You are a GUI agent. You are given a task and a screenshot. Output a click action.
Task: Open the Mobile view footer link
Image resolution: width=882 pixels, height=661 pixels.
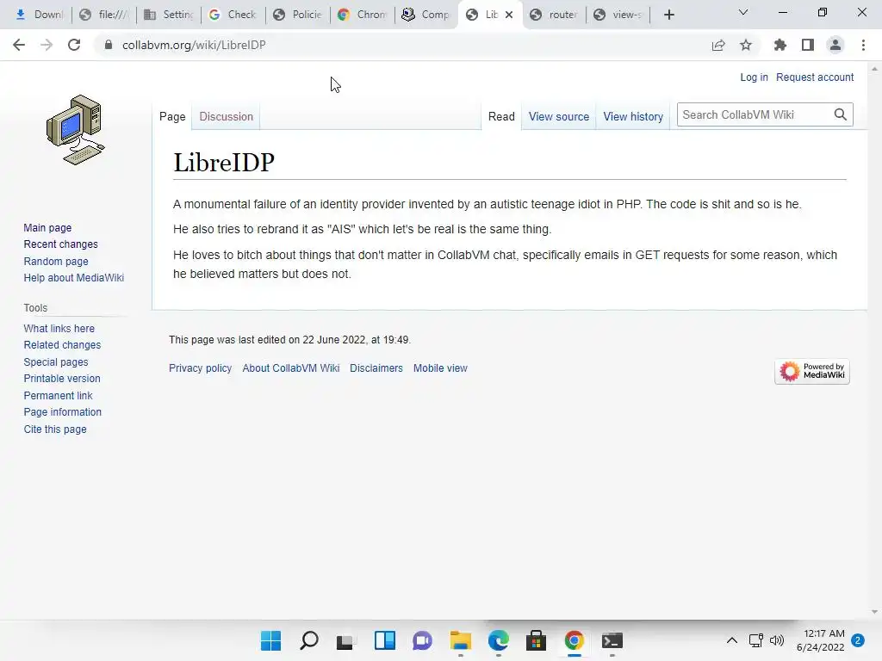click(440, 368)
